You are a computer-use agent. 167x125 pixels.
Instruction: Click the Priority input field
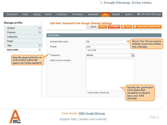tap(108, 47)
